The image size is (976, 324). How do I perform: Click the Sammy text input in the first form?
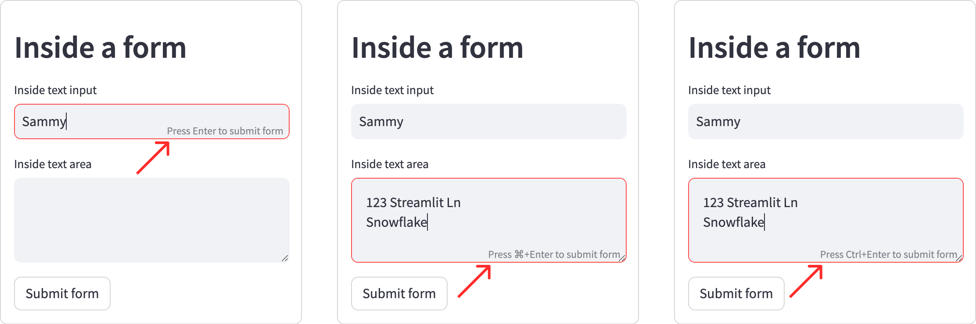[x=88, y=122]
